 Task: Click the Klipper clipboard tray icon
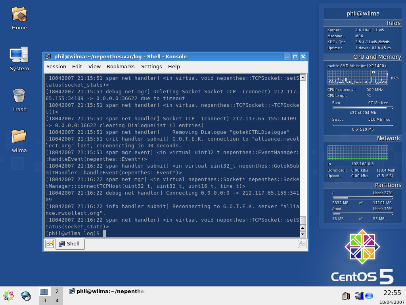[x=346, y=296]
